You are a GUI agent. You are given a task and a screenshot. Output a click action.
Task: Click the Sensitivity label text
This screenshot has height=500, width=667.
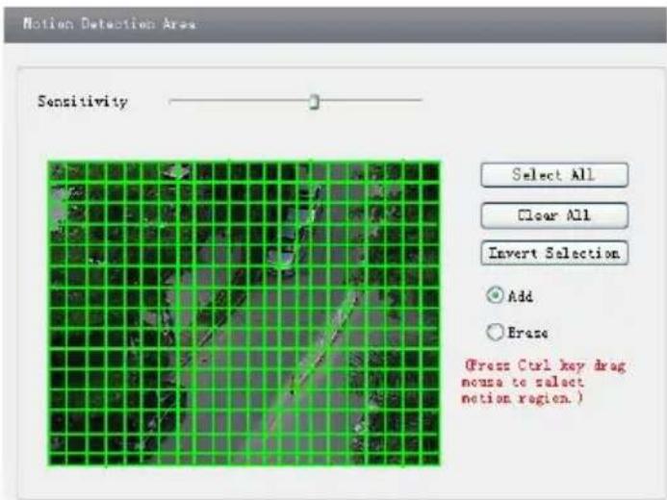(x=83, y=102)
